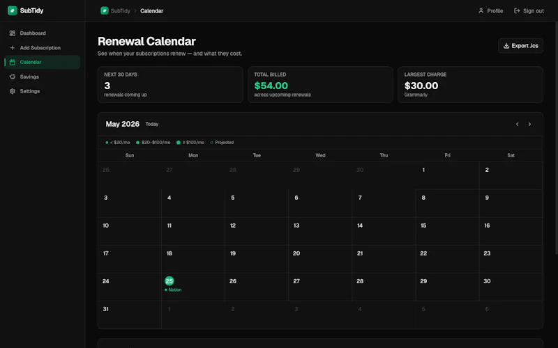Screen dimensions: 558x348
Task: Click the page vertical scrollbar
Action: 556,139
